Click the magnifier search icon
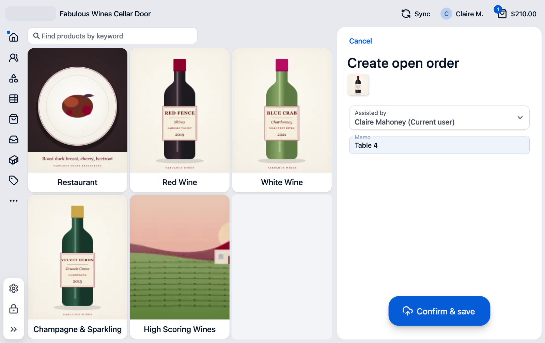 (x=36, y=36)
